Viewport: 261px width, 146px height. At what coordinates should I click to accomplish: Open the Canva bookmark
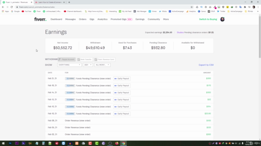click(x=202, y=11)
